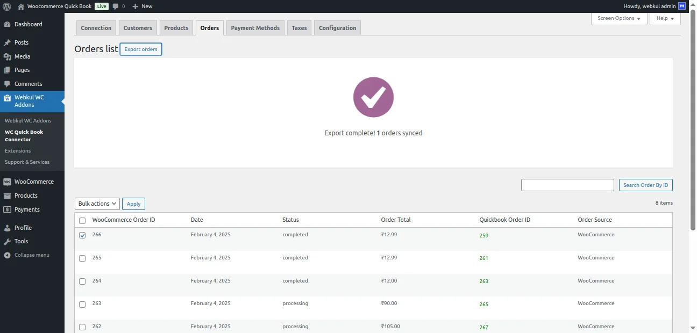
Task: Select the Dashboard icon in the sidebar
Action: pos(8,24)
